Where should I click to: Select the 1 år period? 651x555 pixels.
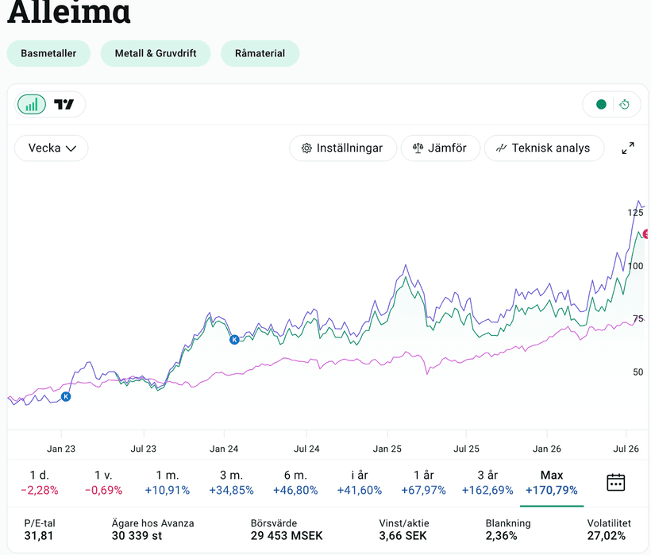(423, 483)
